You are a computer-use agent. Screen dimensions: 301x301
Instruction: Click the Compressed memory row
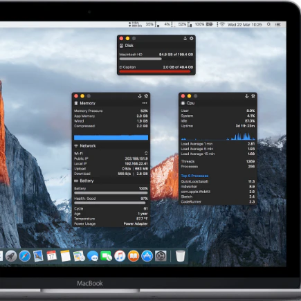pyautogui.click(x=111, y=126)
